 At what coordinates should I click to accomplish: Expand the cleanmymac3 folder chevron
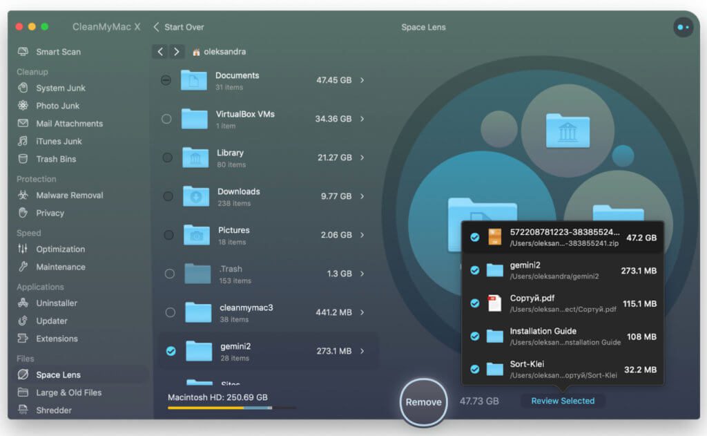point(362,312)
